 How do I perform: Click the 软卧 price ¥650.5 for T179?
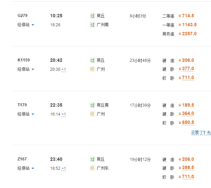[x=186, y=123]
